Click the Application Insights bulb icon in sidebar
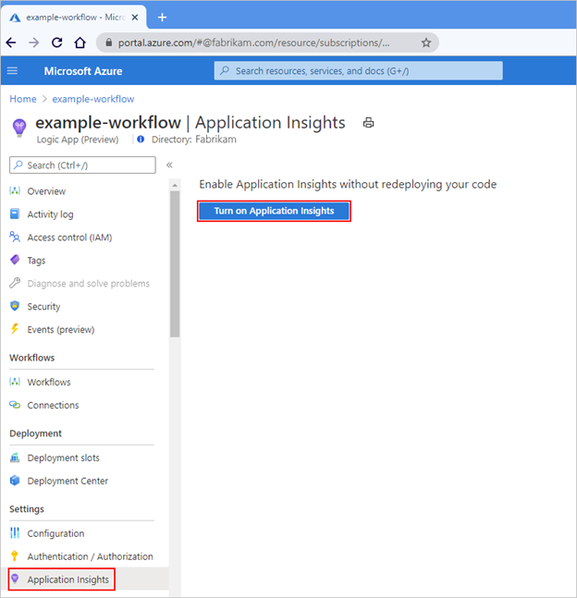 pos(15,579)
